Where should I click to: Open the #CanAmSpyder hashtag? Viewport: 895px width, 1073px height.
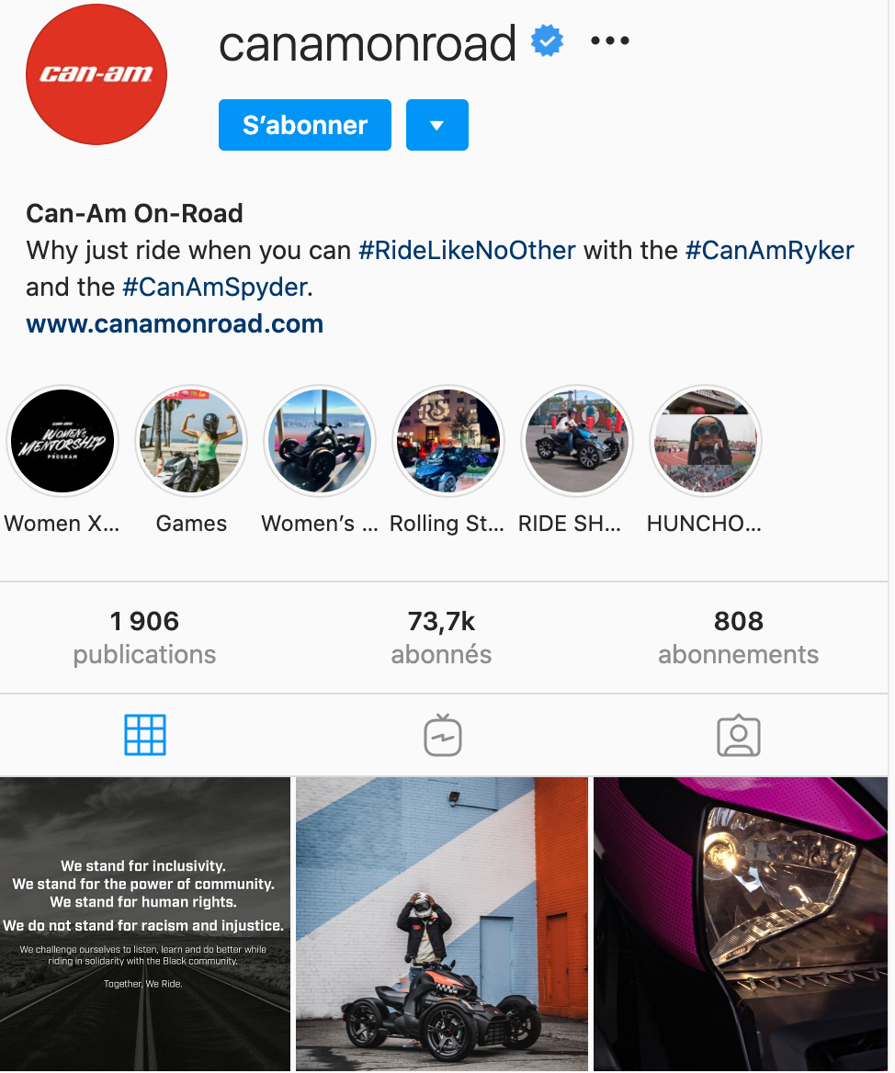pyautogui.click(x=215, y=288)
